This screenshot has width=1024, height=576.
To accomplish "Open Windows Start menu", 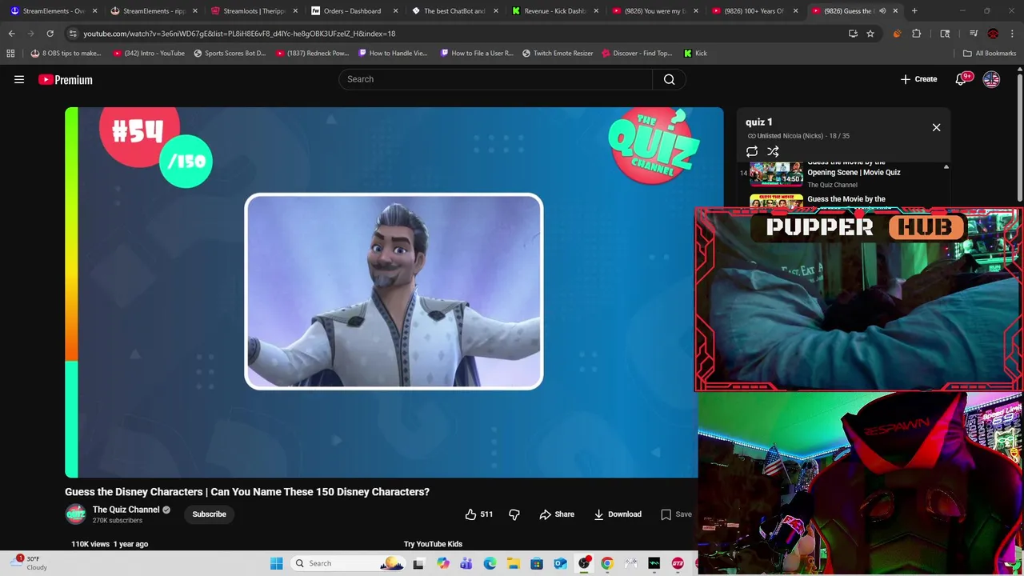I will coord(276,563).
